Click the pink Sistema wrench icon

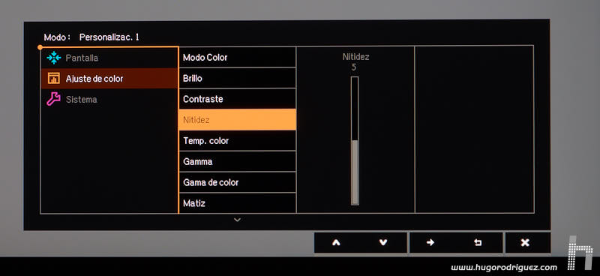pos(53,99)
